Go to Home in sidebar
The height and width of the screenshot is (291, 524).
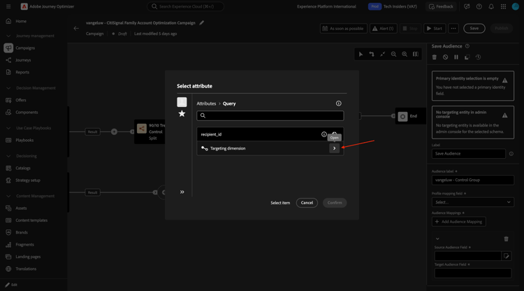pyautogui.click(x=21, y=21)
